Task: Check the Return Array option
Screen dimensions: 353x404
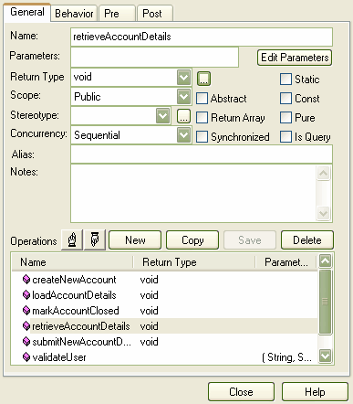Action: click(202, 118)
